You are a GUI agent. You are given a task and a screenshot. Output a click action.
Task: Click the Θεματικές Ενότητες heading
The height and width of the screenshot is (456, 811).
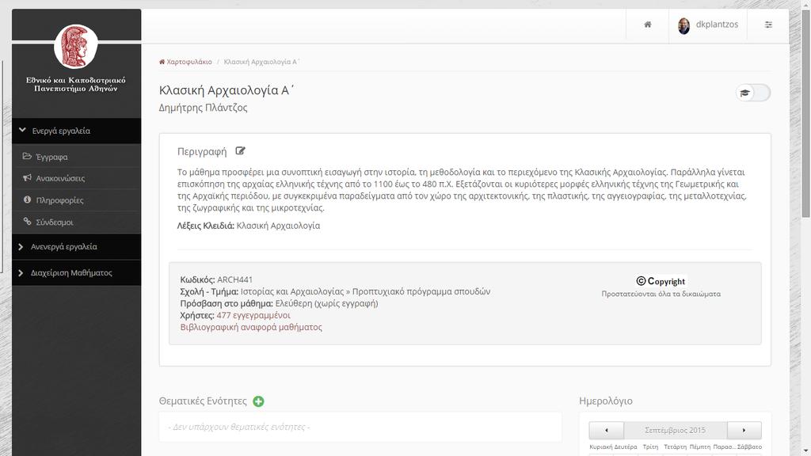pyautogui.click(x=203, y=401)
